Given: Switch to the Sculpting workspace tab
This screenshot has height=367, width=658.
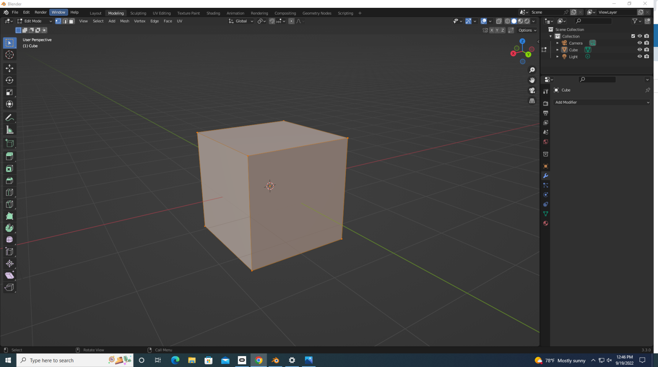Looking at the screenshot, I should pyautogui.click(x=138, y=13).
